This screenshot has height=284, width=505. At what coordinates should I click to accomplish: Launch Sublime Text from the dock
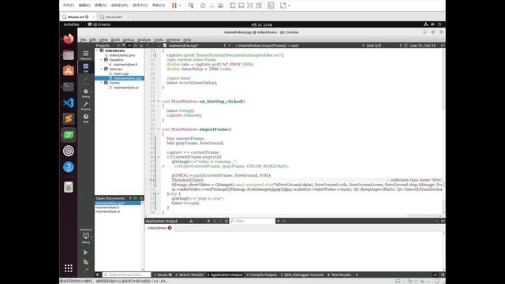click(x=69, y=119)
